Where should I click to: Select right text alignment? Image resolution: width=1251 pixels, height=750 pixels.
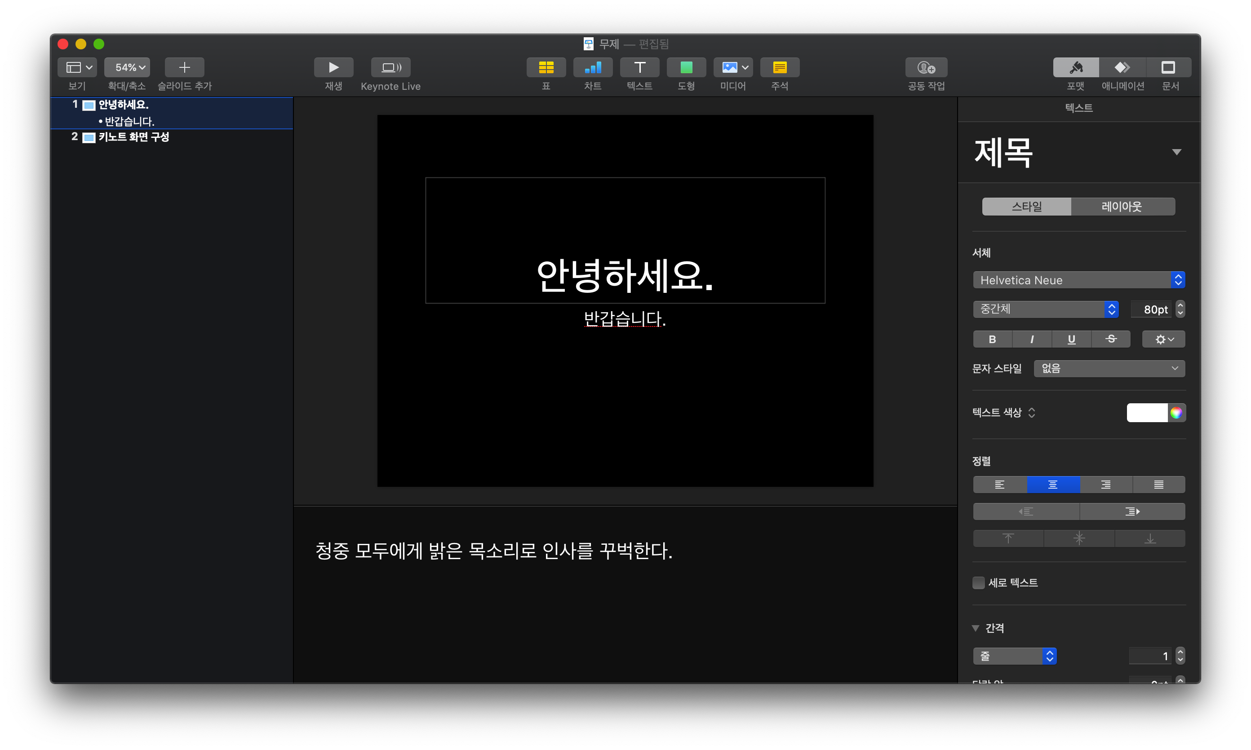[x=1106, y=485]
